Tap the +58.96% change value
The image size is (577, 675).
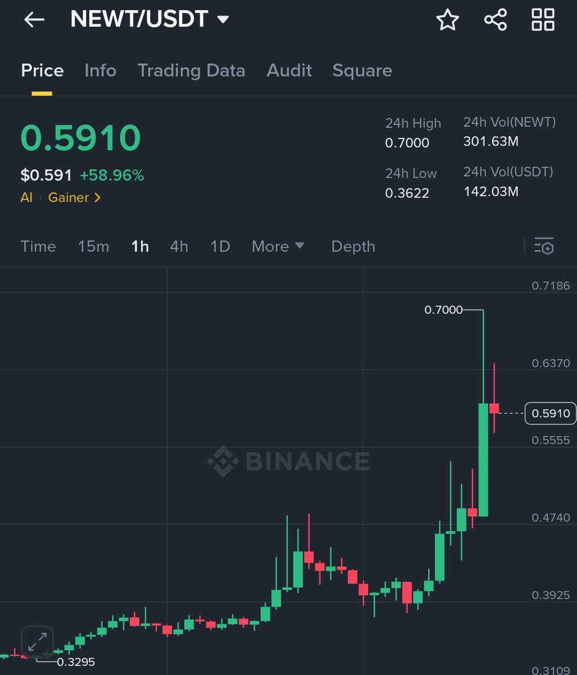pos(112,175)
